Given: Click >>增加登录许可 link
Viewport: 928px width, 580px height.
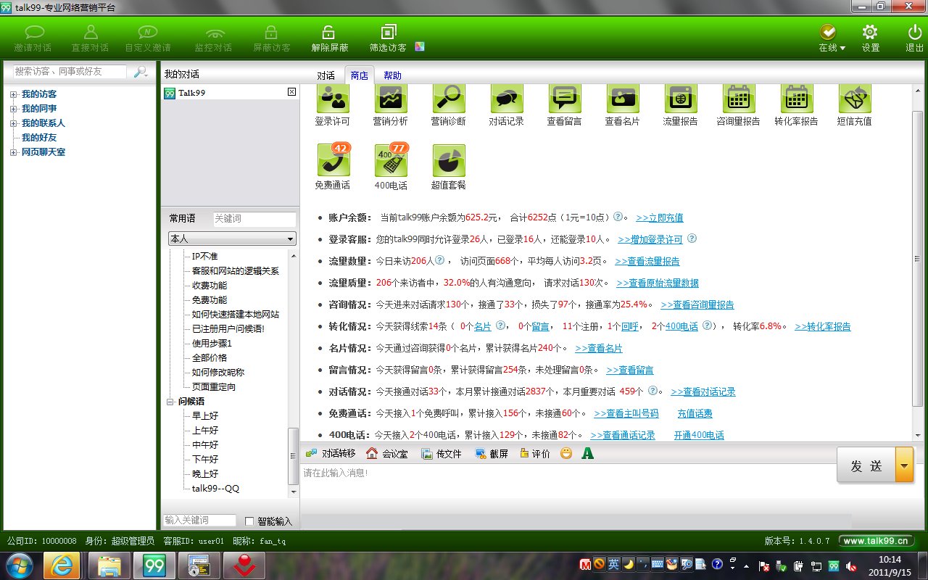Looking at the screenshot, I should pyautogui.click(x=650, y=239).
